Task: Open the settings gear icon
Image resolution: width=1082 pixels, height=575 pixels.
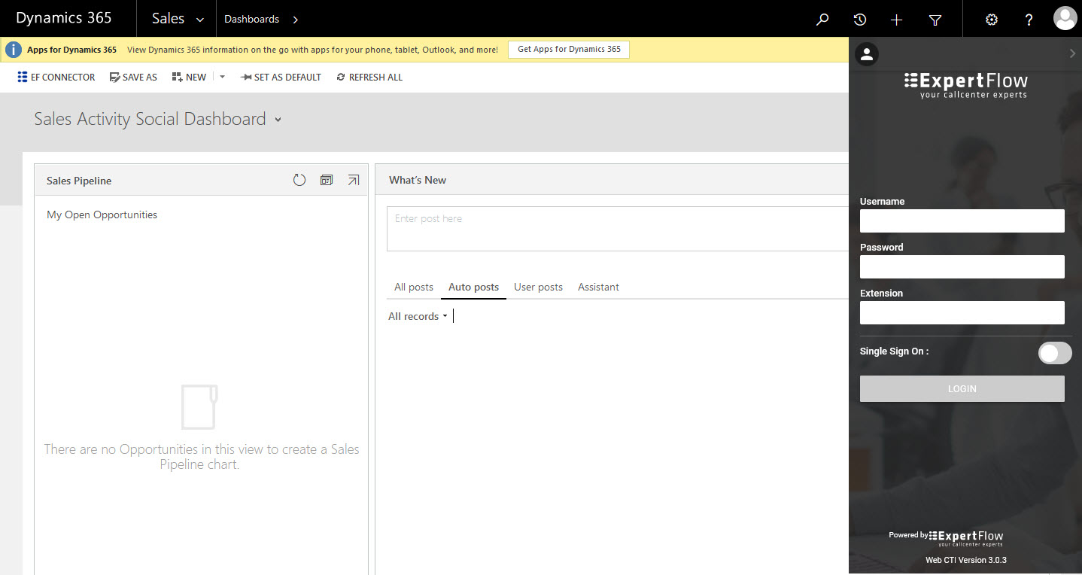Action: [992, 20]
